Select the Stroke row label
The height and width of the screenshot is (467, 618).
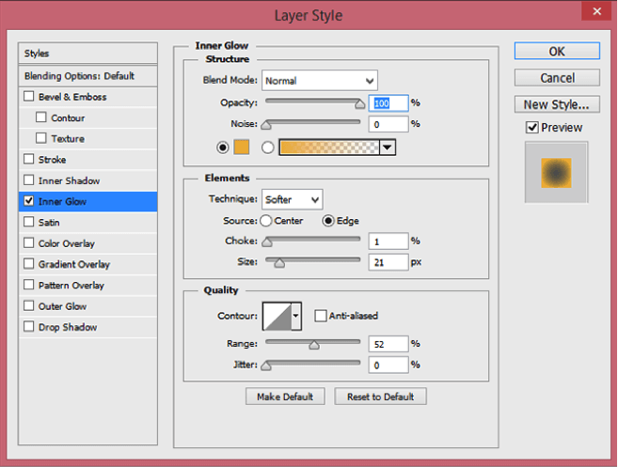pos(52,160)
